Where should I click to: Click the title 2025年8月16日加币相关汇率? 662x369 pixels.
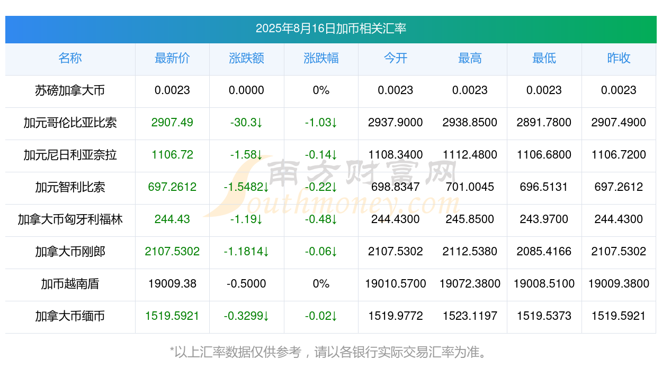pos(331,29)
